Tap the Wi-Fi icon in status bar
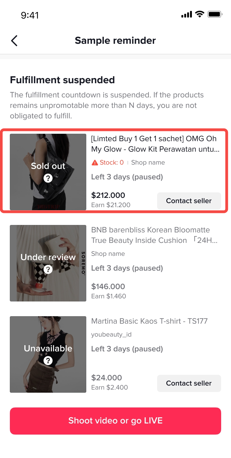The image size is (231, 458). [x=200, y=14]
